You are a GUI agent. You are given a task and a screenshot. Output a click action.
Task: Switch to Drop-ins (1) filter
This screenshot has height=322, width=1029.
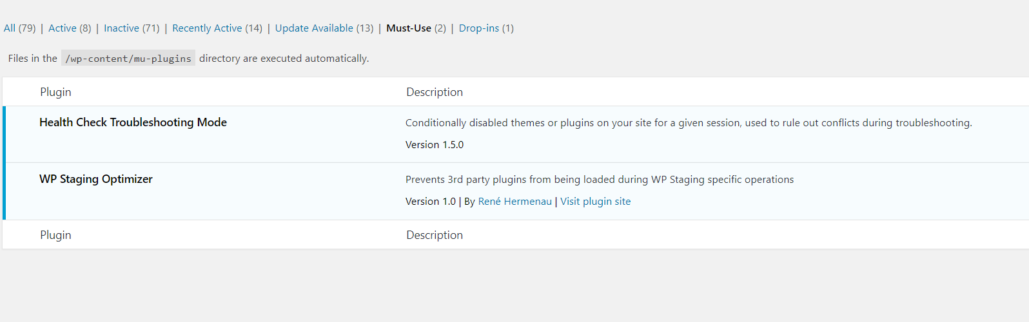pos(486,28)
